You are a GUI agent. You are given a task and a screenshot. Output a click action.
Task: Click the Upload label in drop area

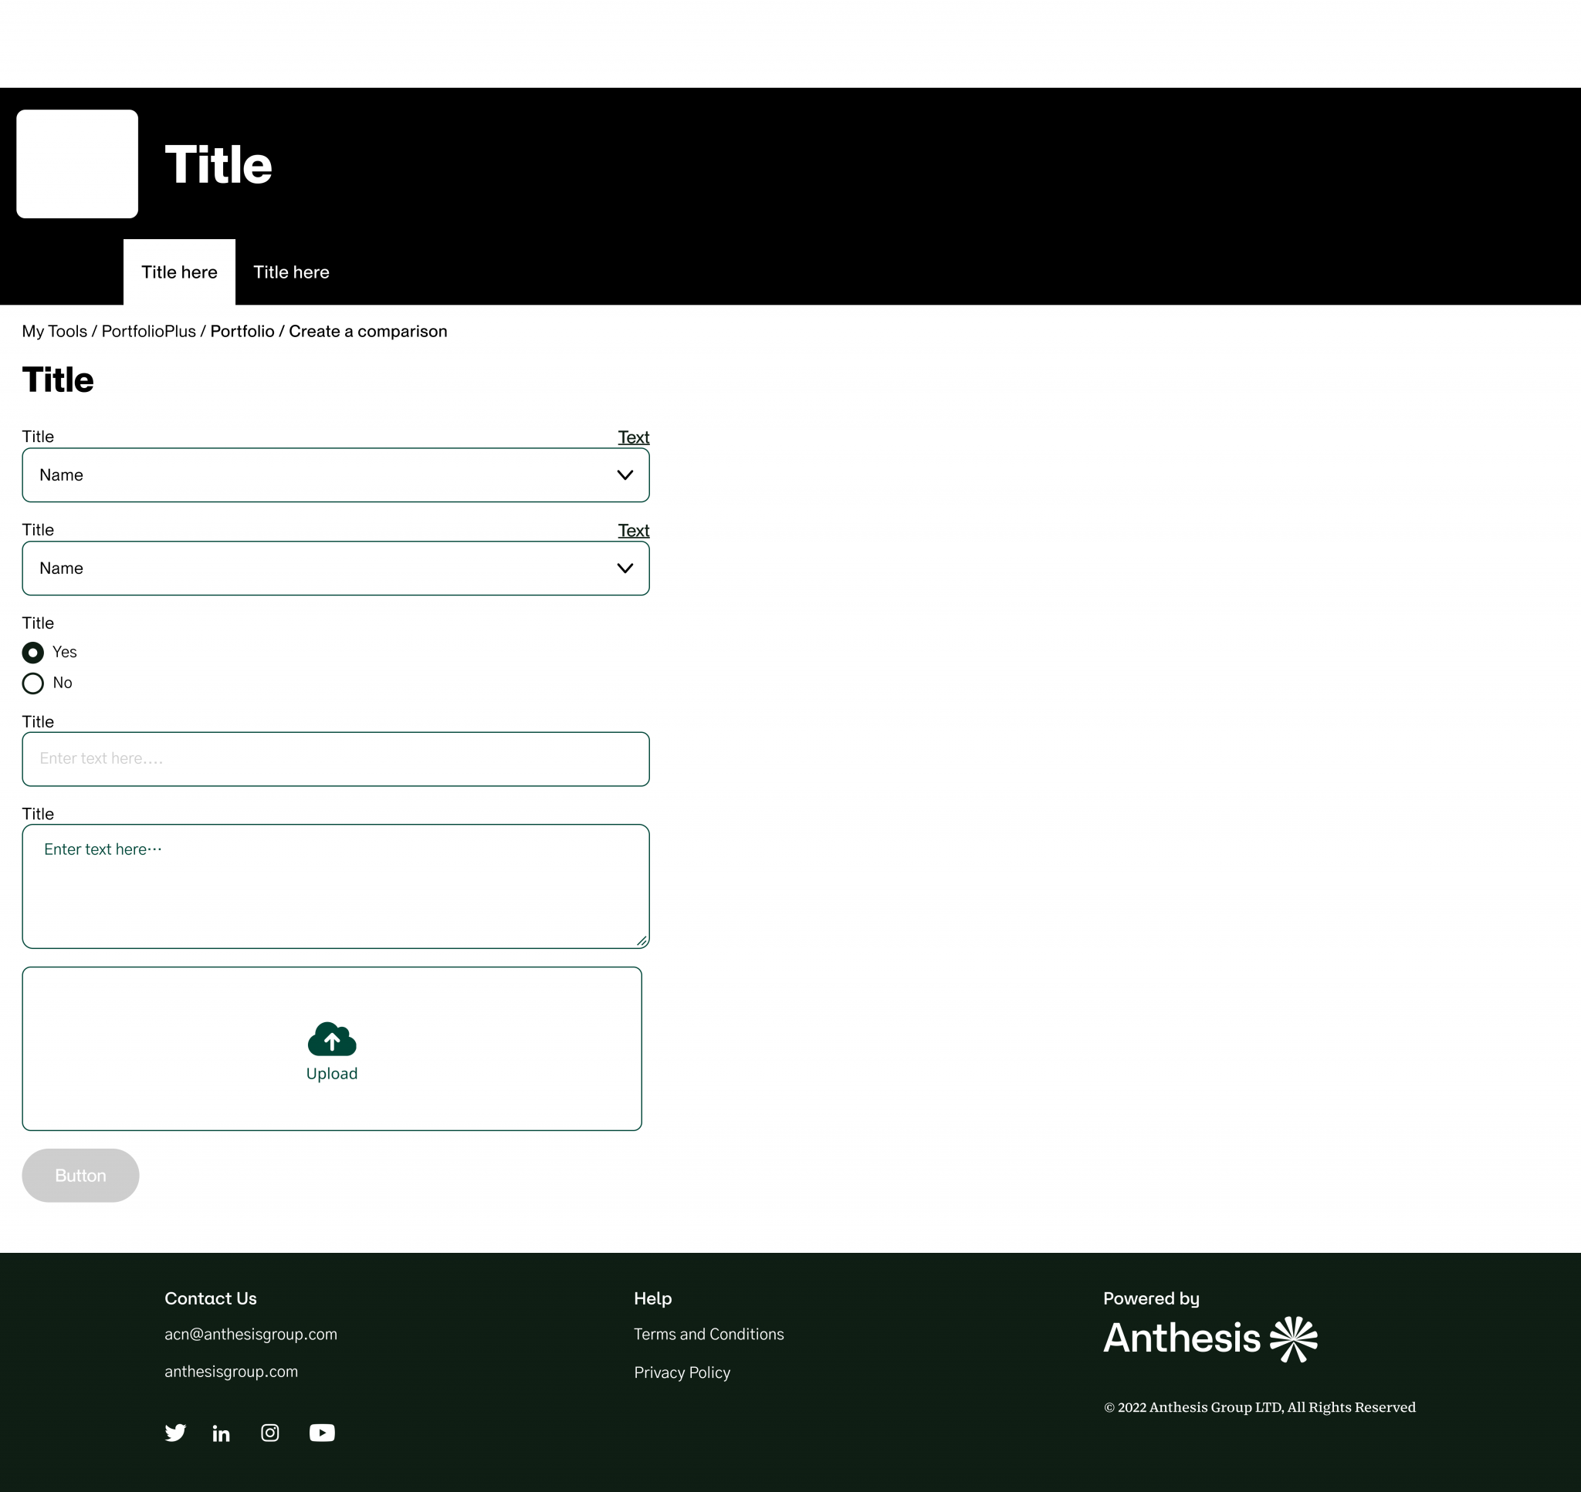(332, 1074)
